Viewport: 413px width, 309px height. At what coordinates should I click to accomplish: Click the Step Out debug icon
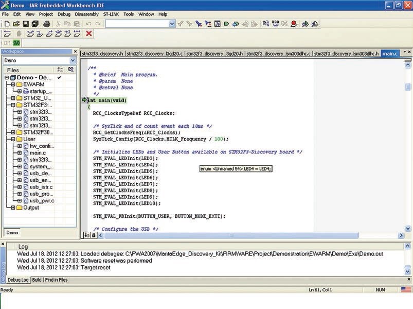pyautogui.click(x=49, y=33)
